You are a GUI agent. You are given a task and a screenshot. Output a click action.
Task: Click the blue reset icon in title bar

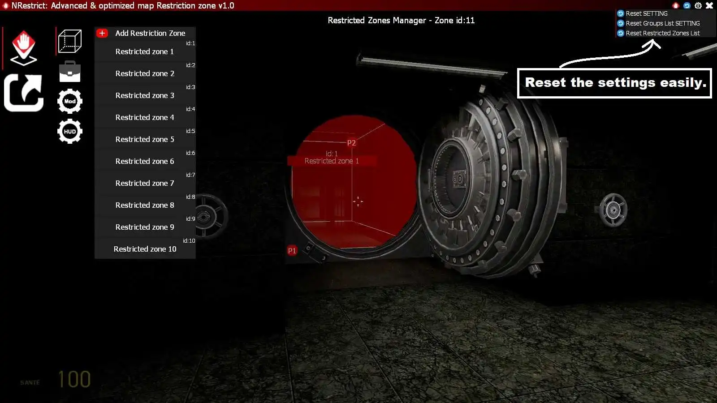(687, 5)
